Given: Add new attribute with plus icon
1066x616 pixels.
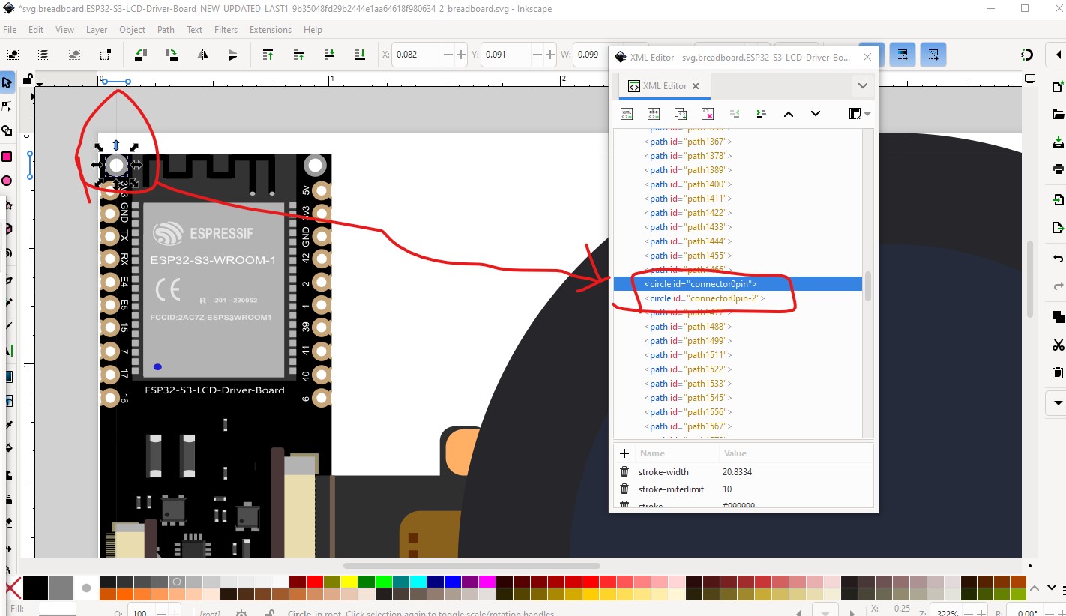Looking at the screenshot, I should coord(624,453).
